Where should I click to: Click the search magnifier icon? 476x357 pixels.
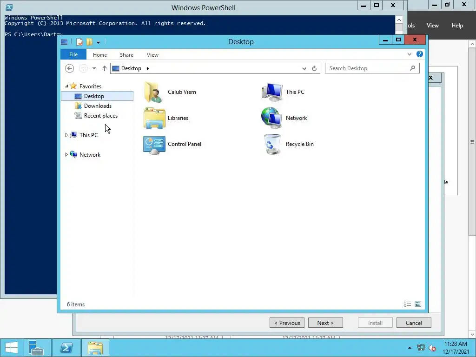pos(412,68)
